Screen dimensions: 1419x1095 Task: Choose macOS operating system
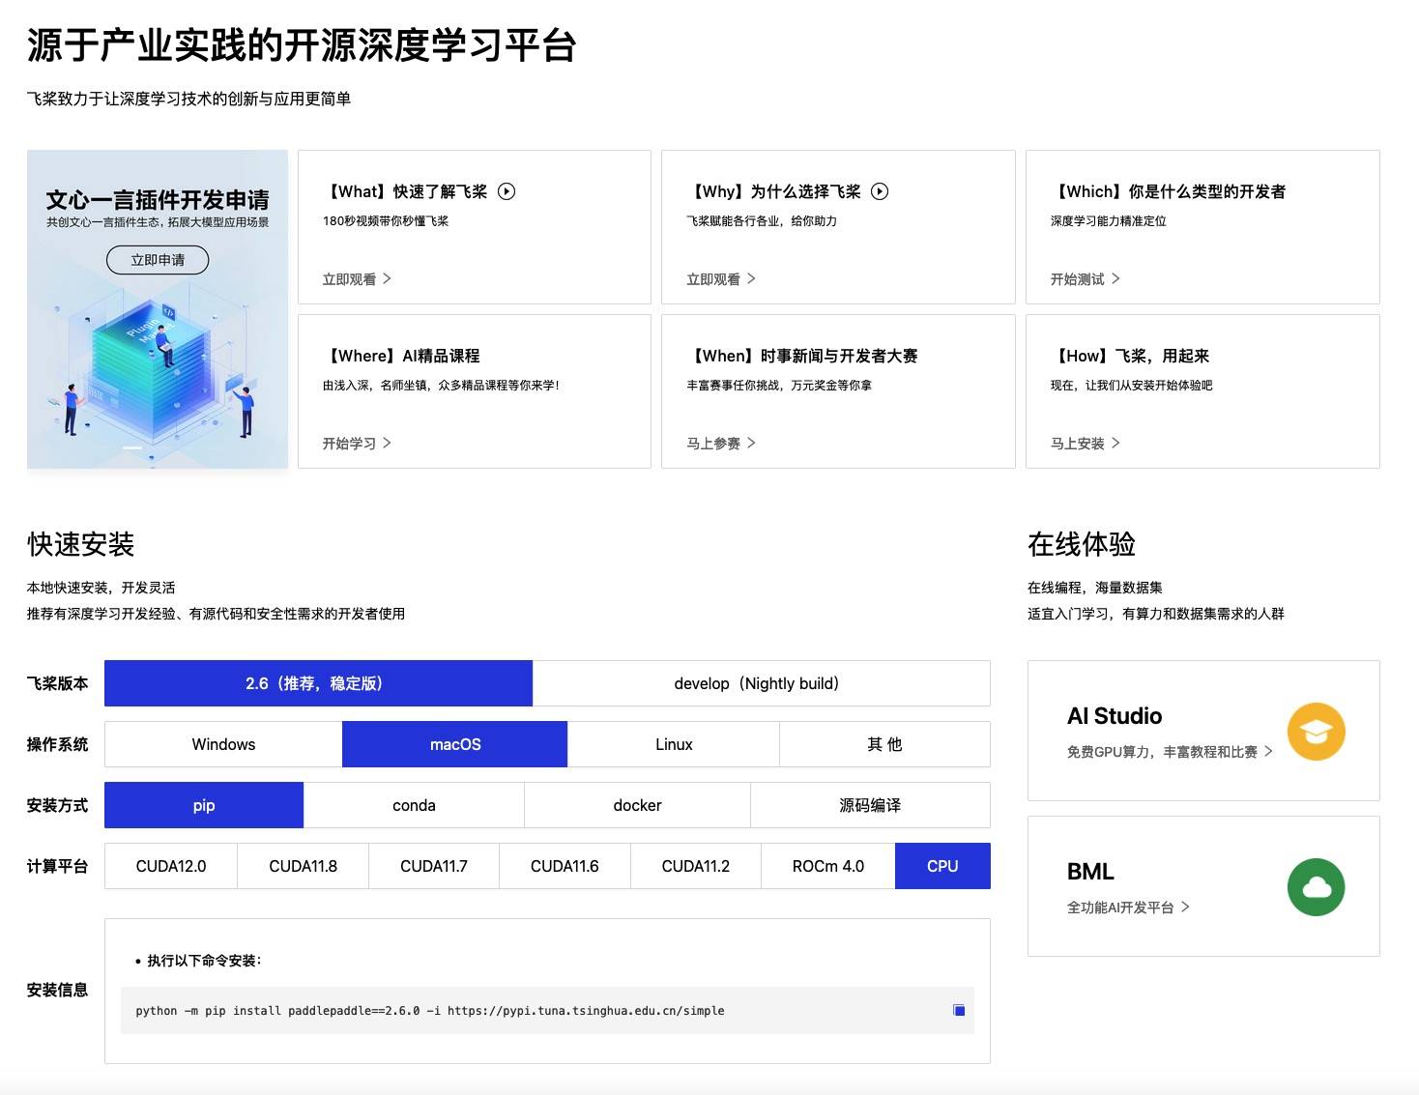coord(455,744)
